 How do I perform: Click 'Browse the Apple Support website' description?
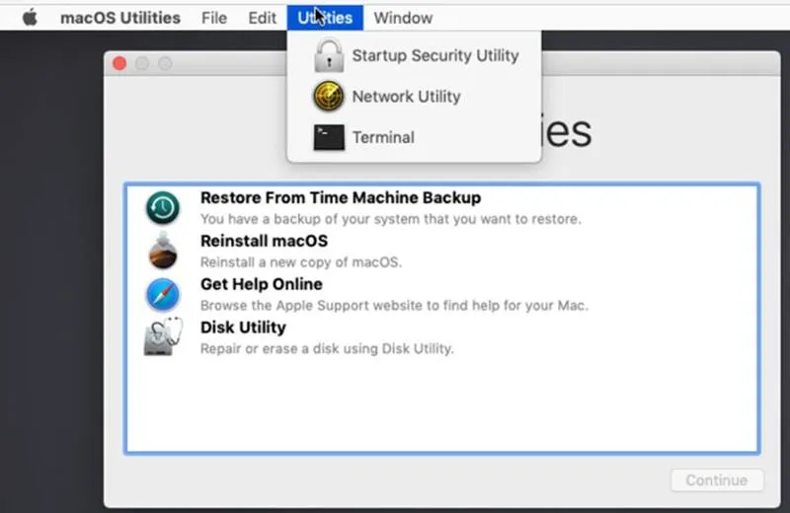click(394, 306)
